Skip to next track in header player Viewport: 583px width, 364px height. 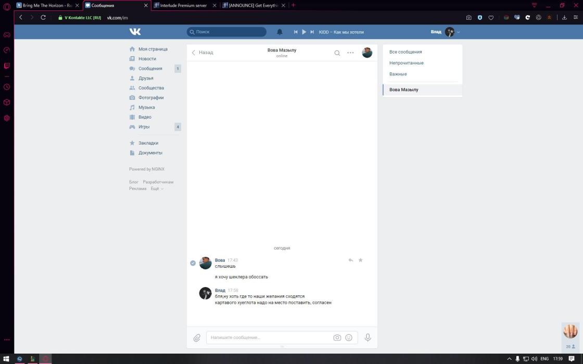pyautogui.click(x=312, y=32)
